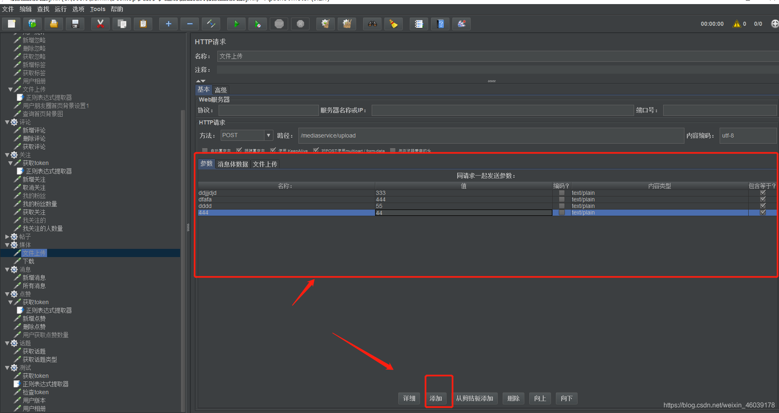Expand the 帖子 tree node
The image size is (779, 413).
pos(7,237)
